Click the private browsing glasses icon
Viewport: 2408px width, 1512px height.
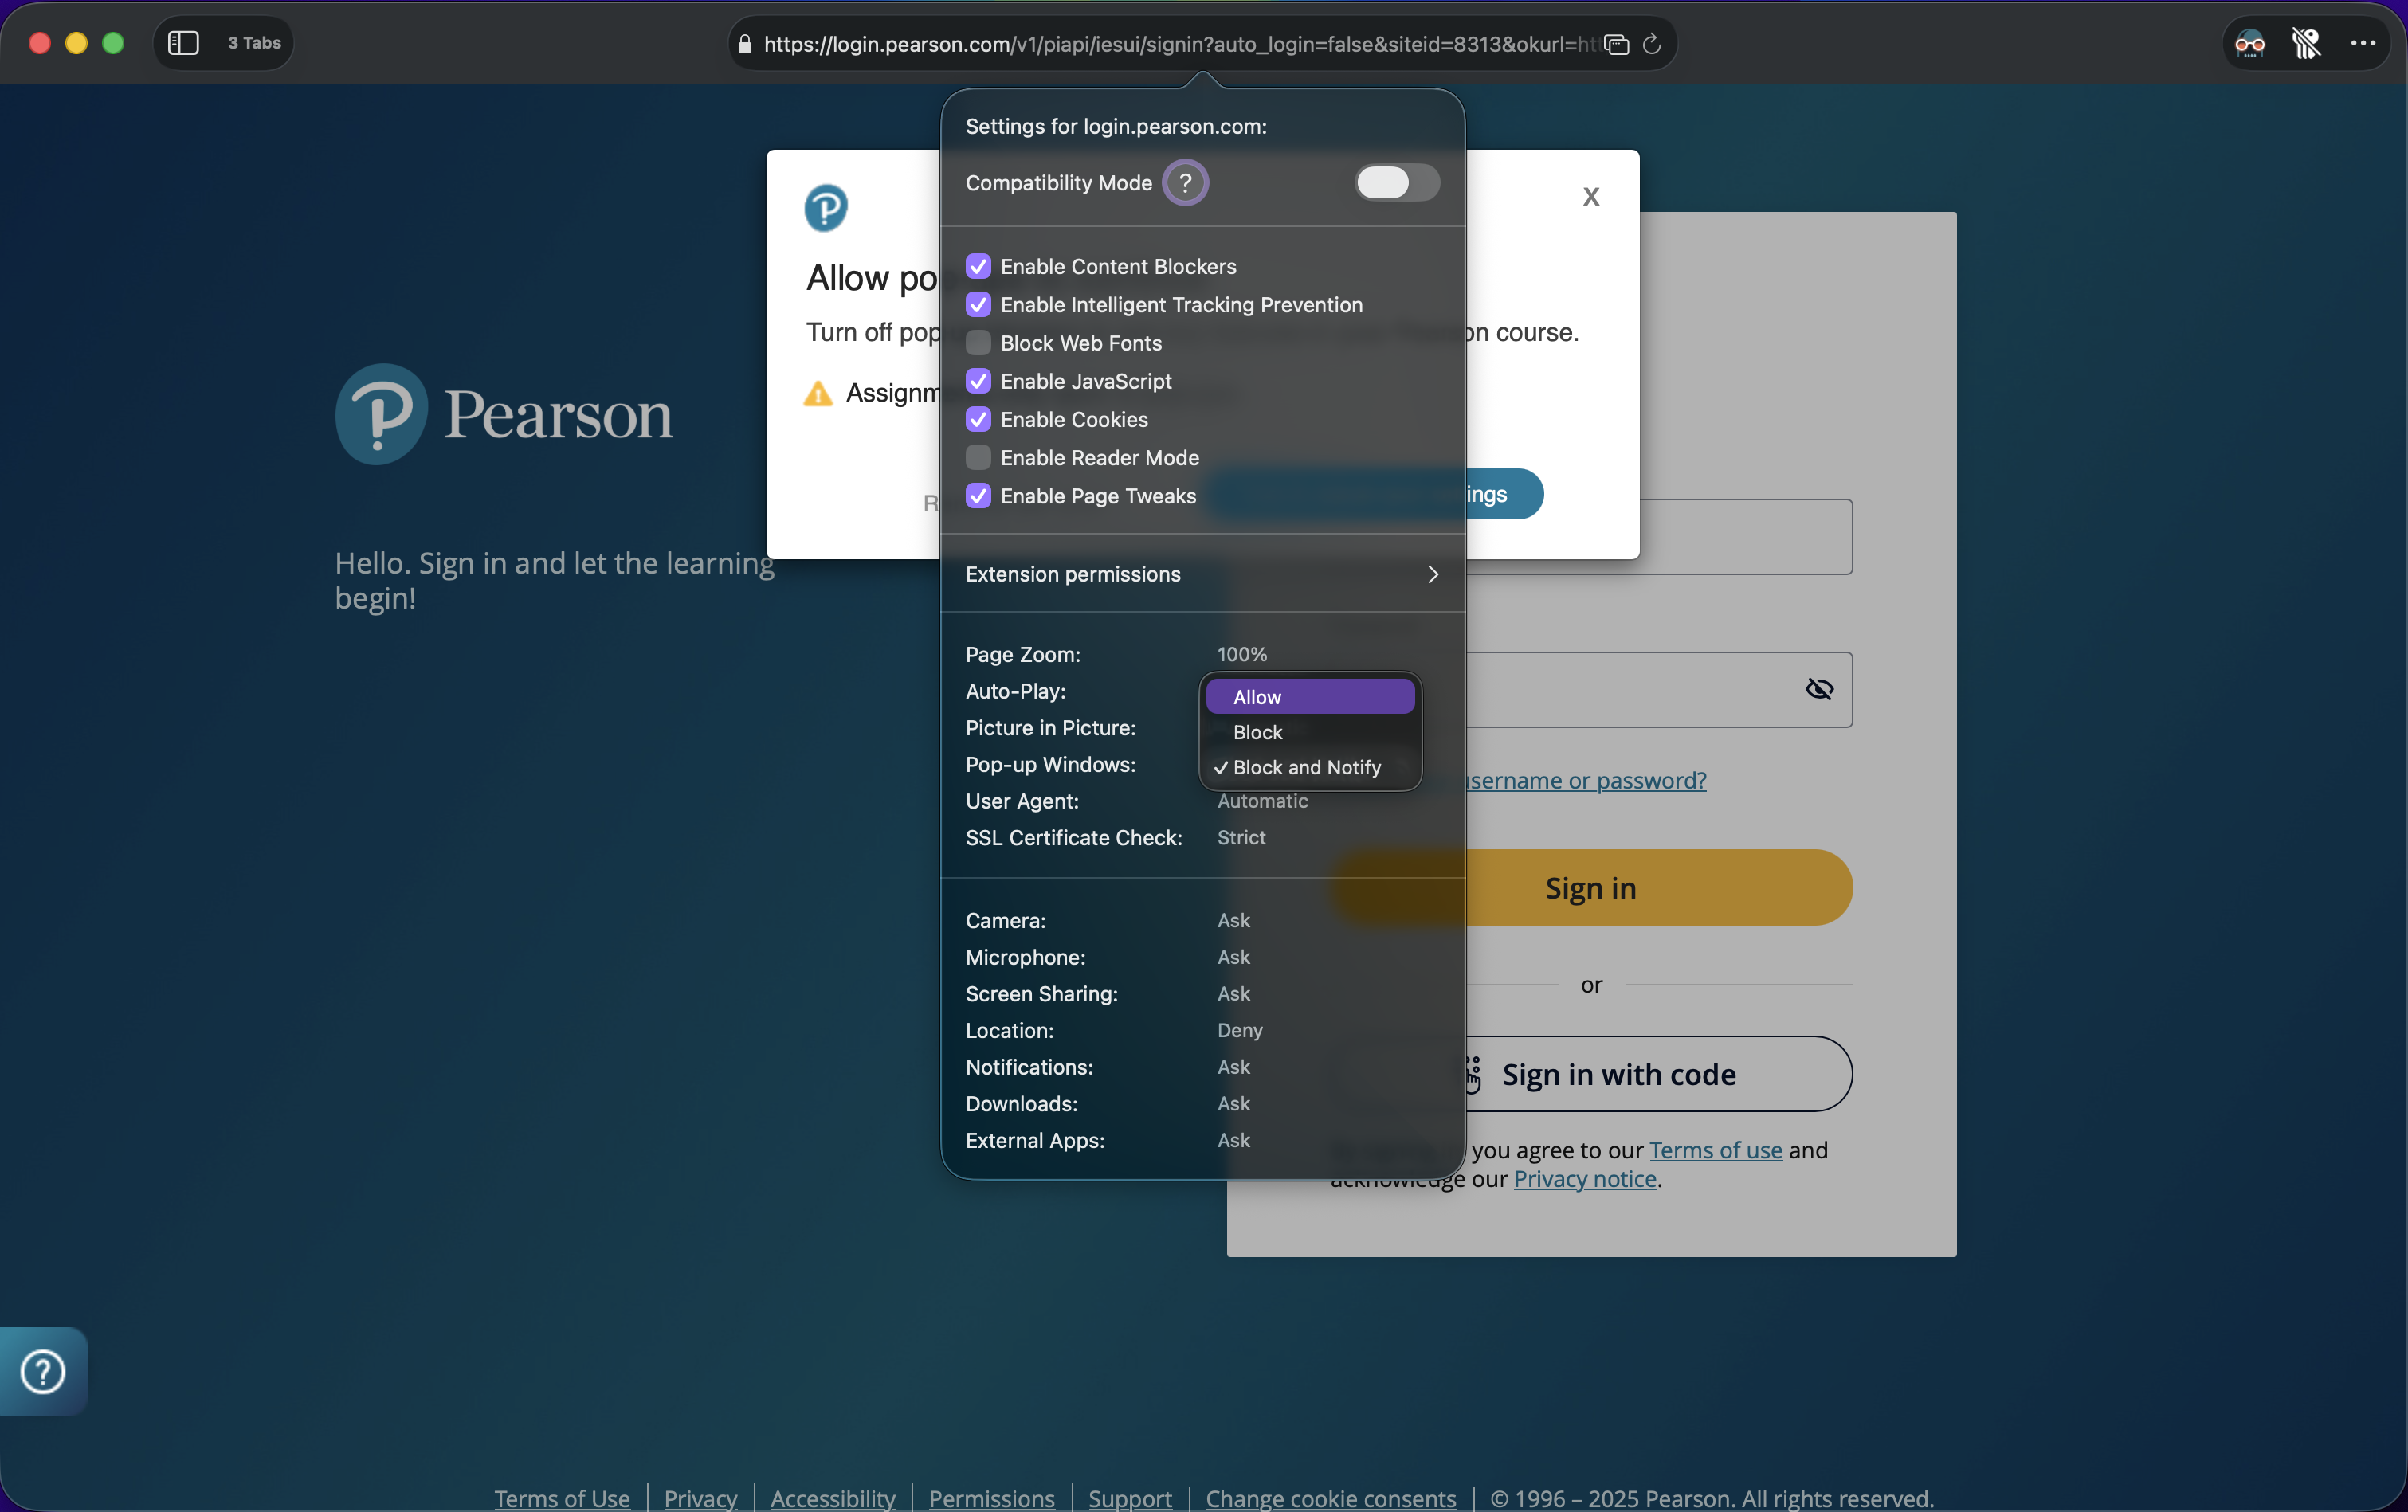pos(2249,43)
